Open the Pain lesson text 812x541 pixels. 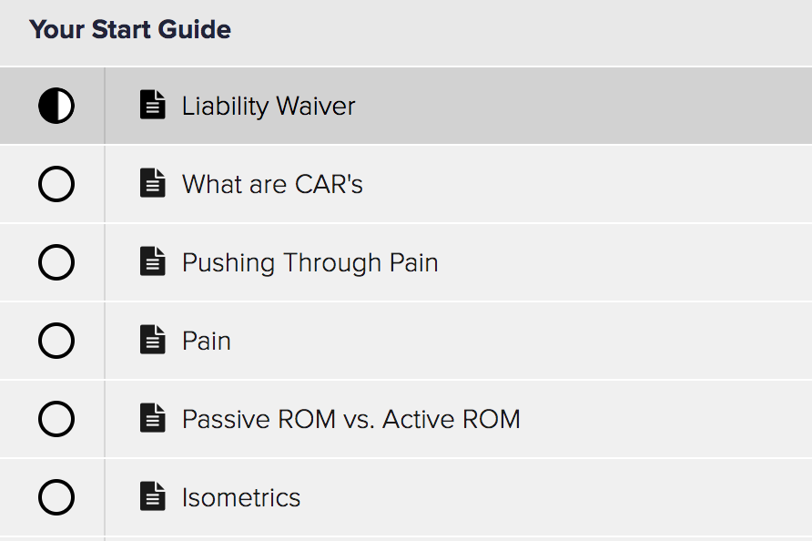(x=206, y=341)
